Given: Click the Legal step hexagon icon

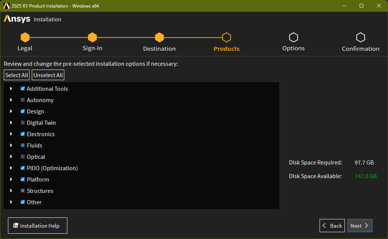Looking at the screenshot, I should [25, 37].
